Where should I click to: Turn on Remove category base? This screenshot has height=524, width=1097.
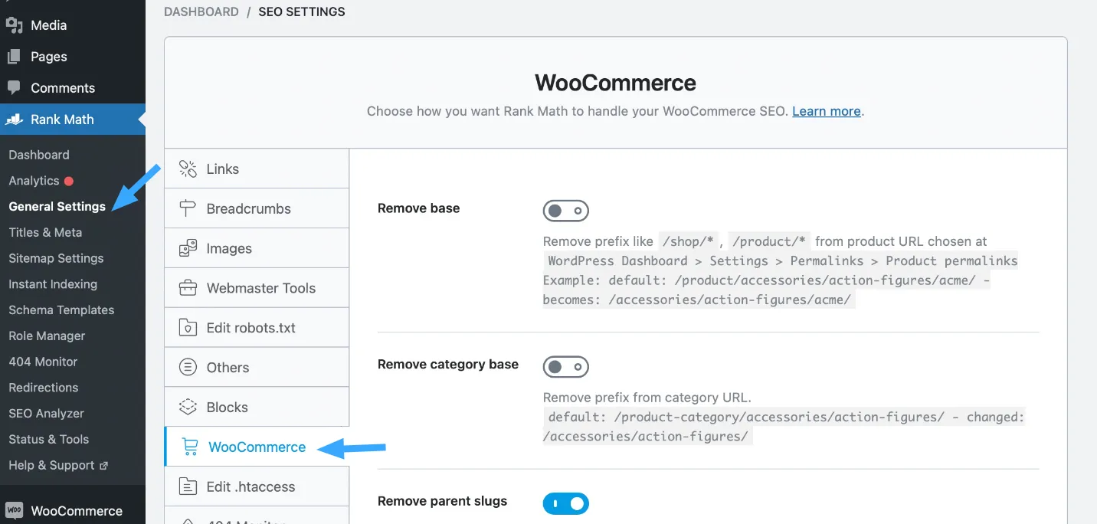565,366
